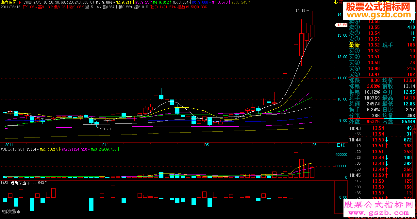
Task: Click the yellow anchor icon above price axis
Action: (335, 2)
